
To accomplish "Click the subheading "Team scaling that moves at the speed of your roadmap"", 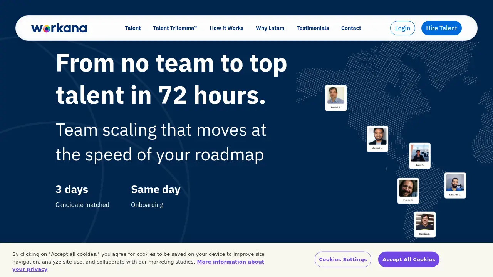I will coord(161,142).
